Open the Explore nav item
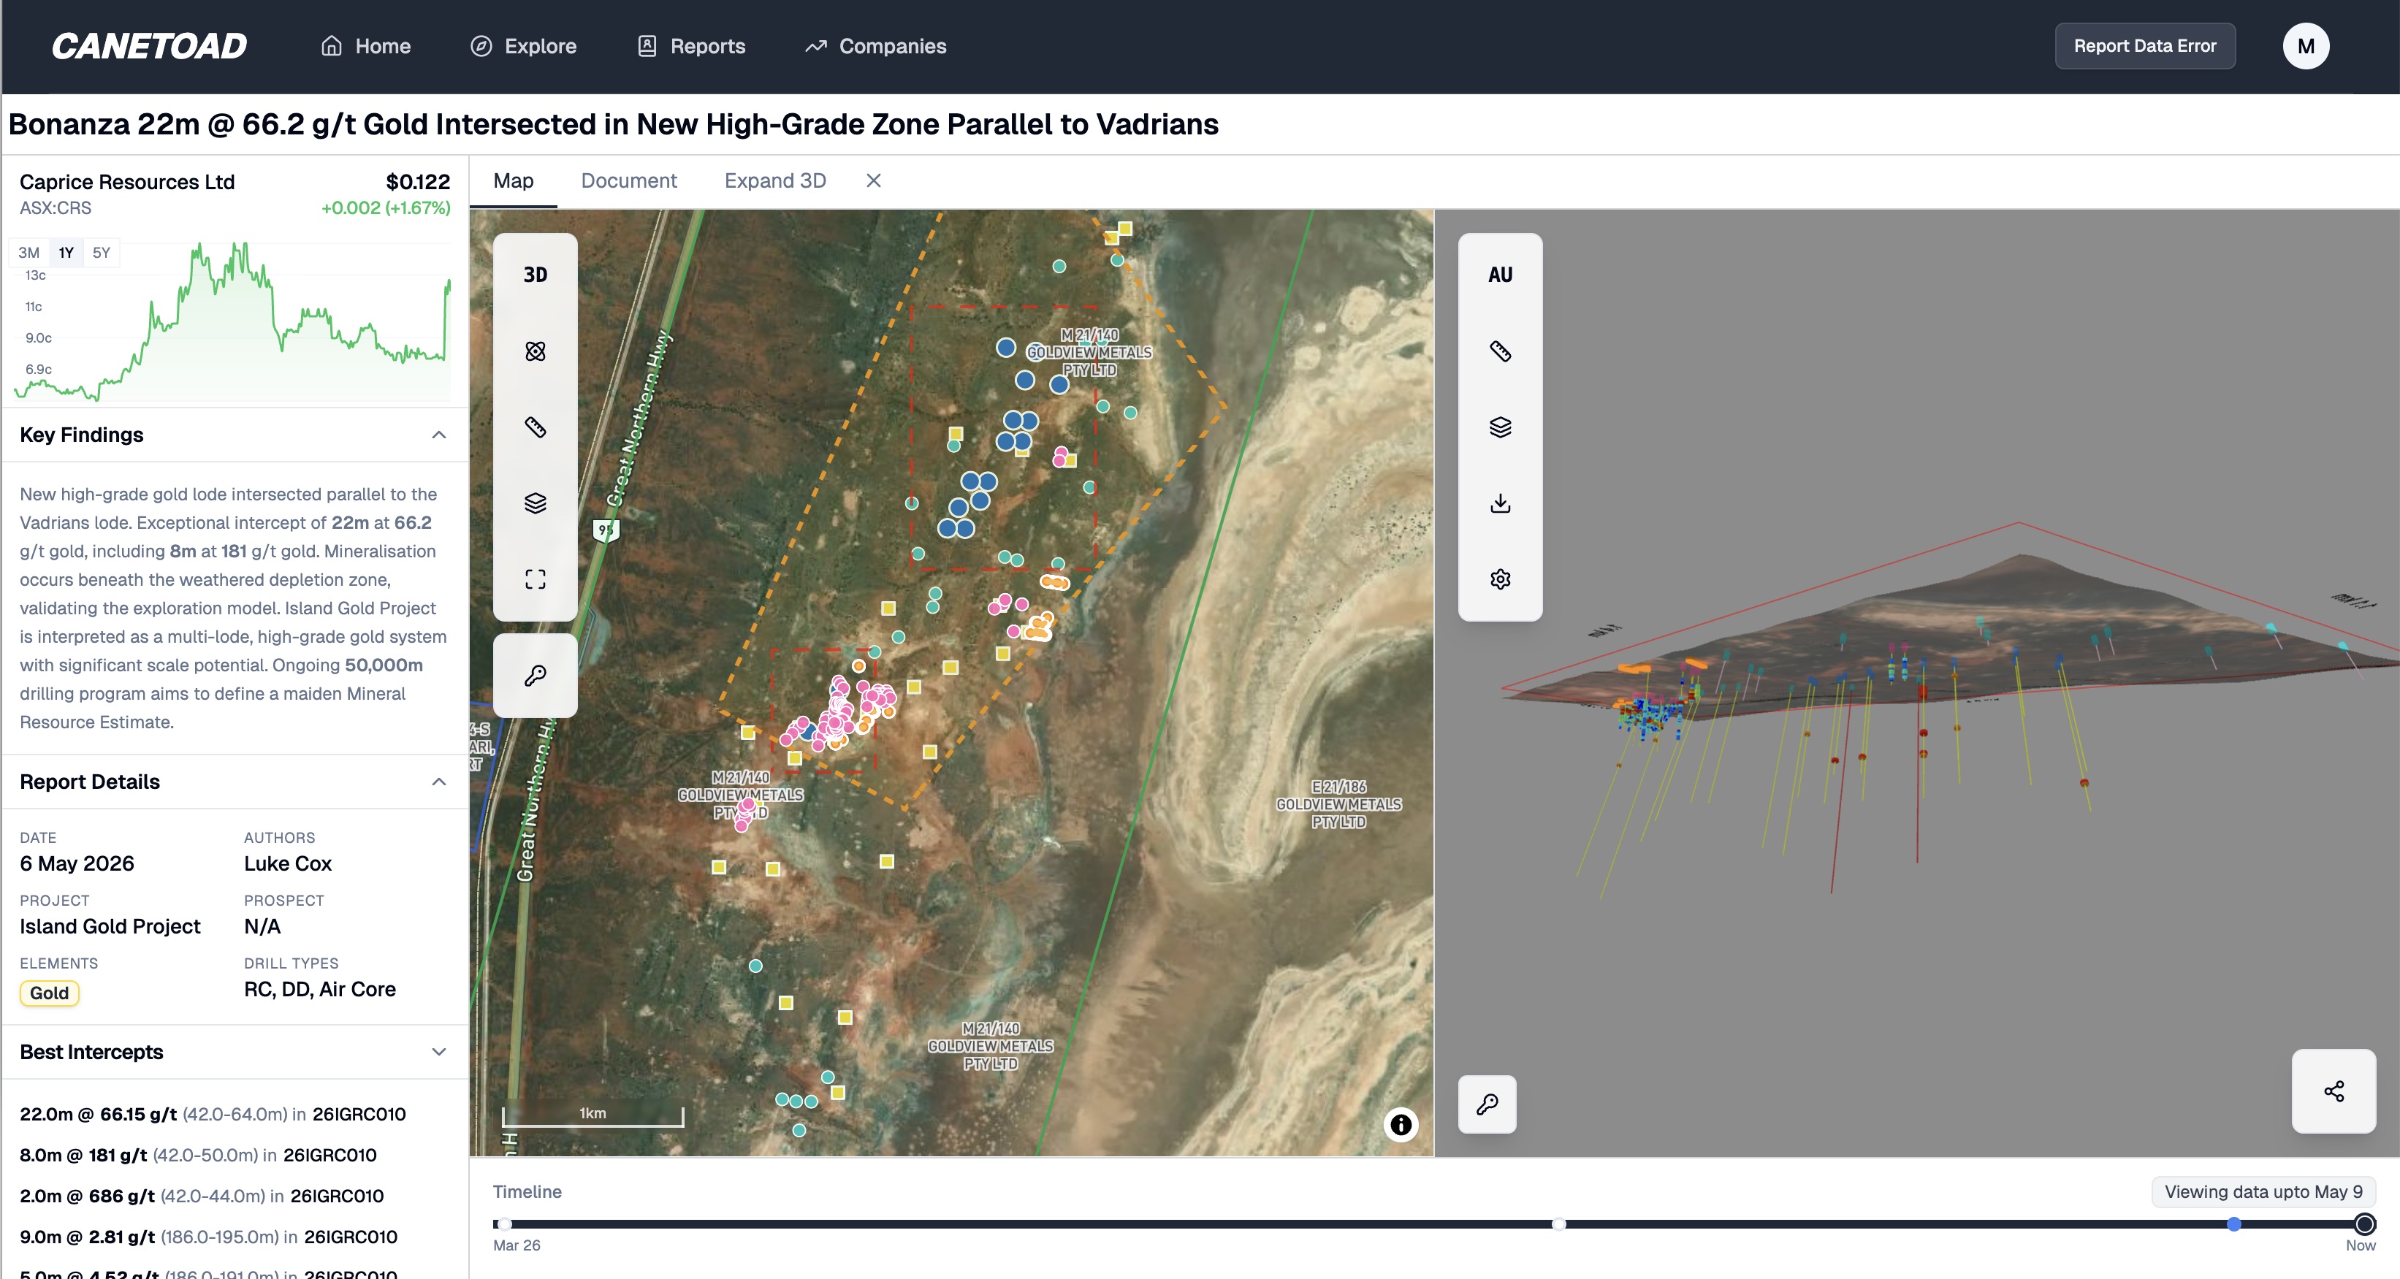The height and width of the screenshot is (1279, 2400). click(x=522, y=45)
